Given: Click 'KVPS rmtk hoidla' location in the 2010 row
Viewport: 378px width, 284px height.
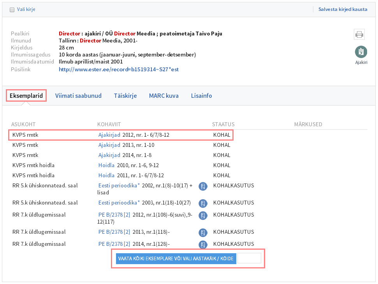Looking at the screenshot, I should (33, 165).
